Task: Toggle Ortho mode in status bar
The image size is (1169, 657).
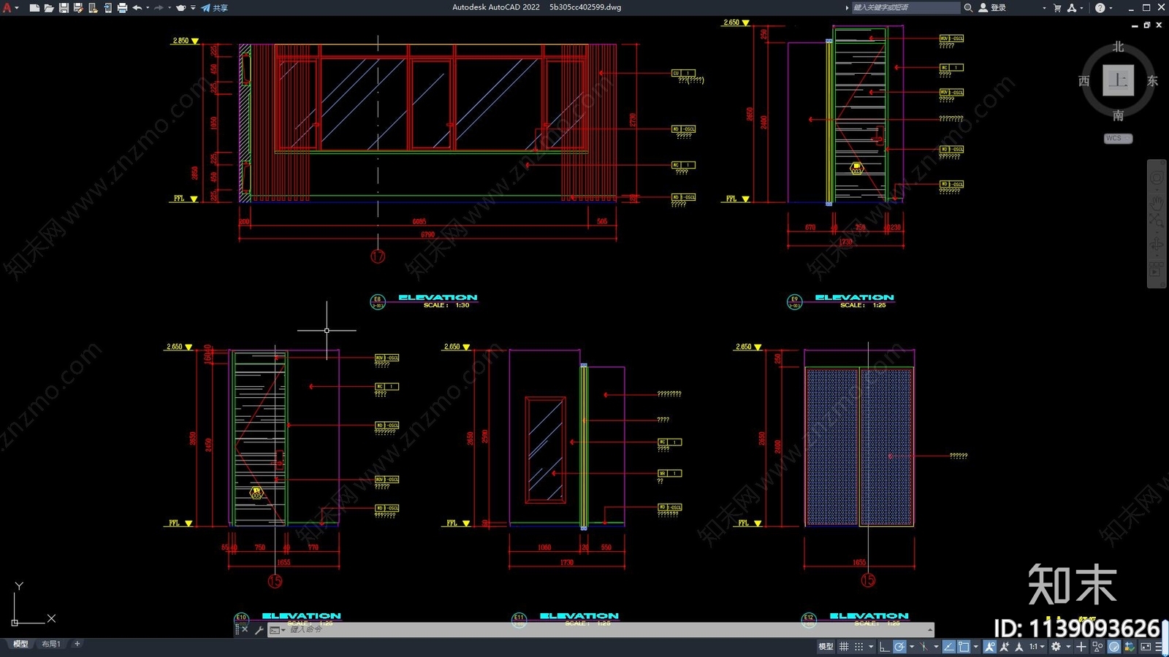Action: coord(884,647)
